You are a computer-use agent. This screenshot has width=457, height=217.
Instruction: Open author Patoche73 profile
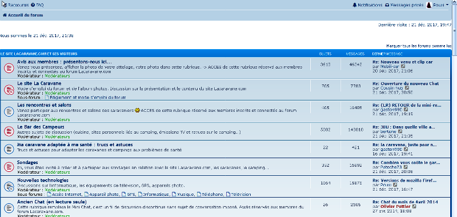click(x=391, y=167)
